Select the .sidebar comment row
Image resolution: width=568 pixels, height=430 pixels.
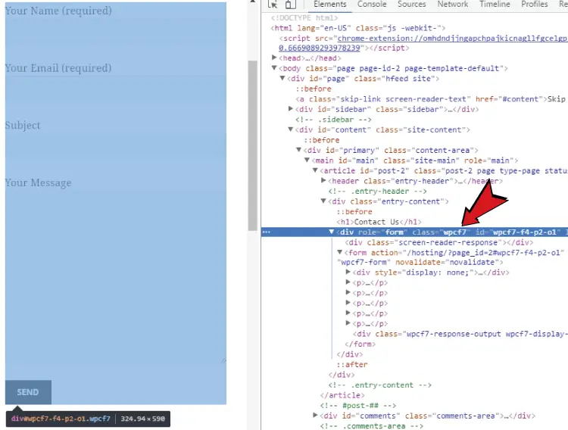point(333,120)
